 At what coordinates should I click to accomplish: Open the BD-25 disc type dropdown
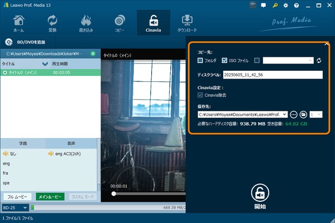coord(15,207)
